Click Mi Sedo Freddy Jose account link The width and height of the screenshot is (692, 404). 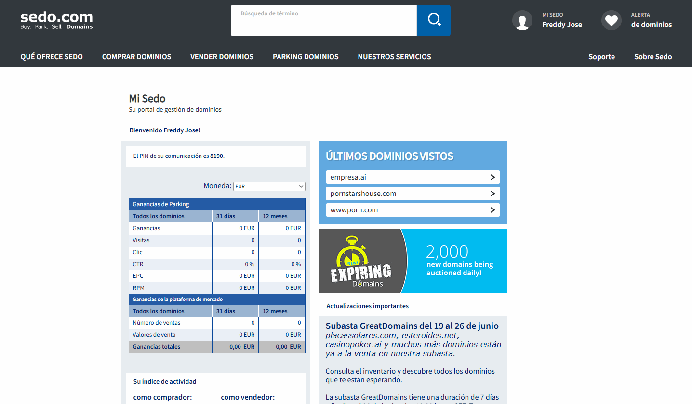click(562, 21)
